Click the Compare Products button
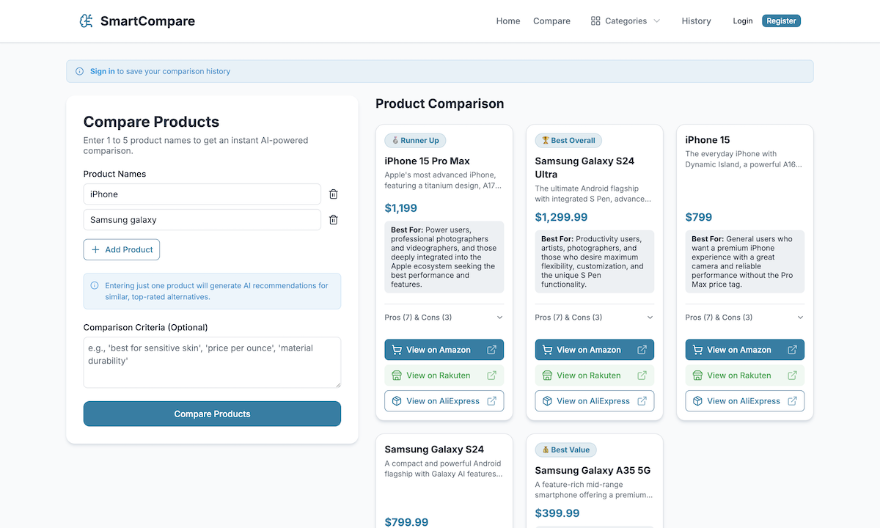This screenshot has width=880, height=528. pyautogui.click(x=212, y=414)
